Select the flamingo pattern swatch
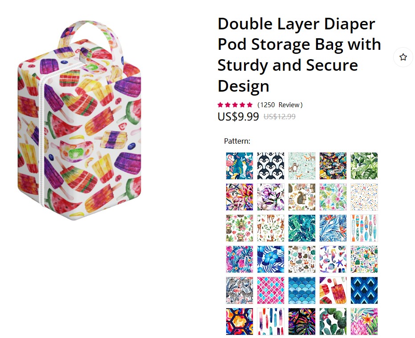 [240, 166]
